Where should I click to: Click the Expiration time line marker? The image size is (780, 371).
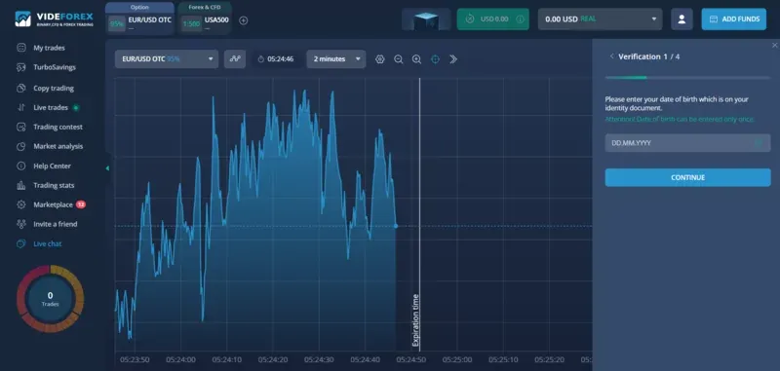pos(419,213)
